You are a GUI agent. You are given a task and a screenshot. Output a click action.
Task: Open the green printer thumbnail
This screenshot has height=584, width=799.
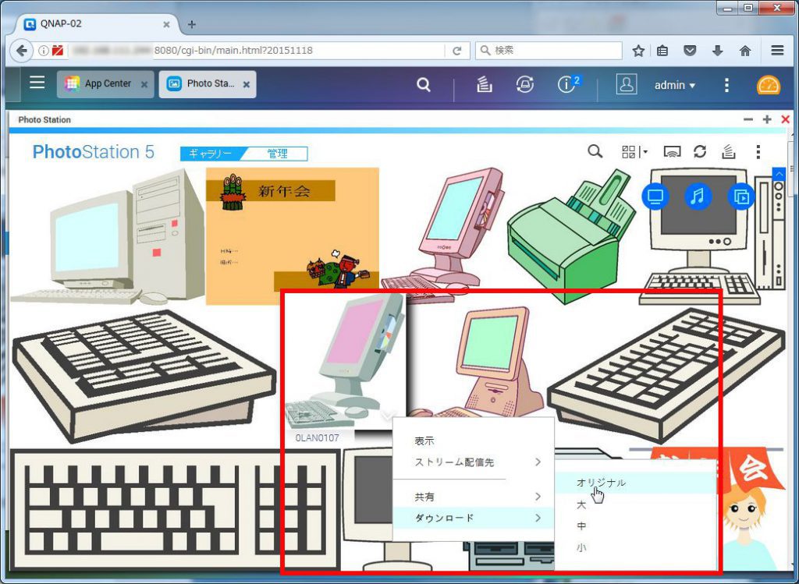point(570,237)
